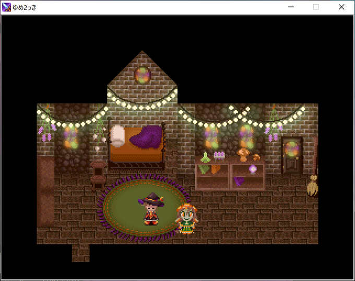This screenshot has width=355, height=281.
Task: Click the purple cloth on lower shelf
Action: pos(239,181)
